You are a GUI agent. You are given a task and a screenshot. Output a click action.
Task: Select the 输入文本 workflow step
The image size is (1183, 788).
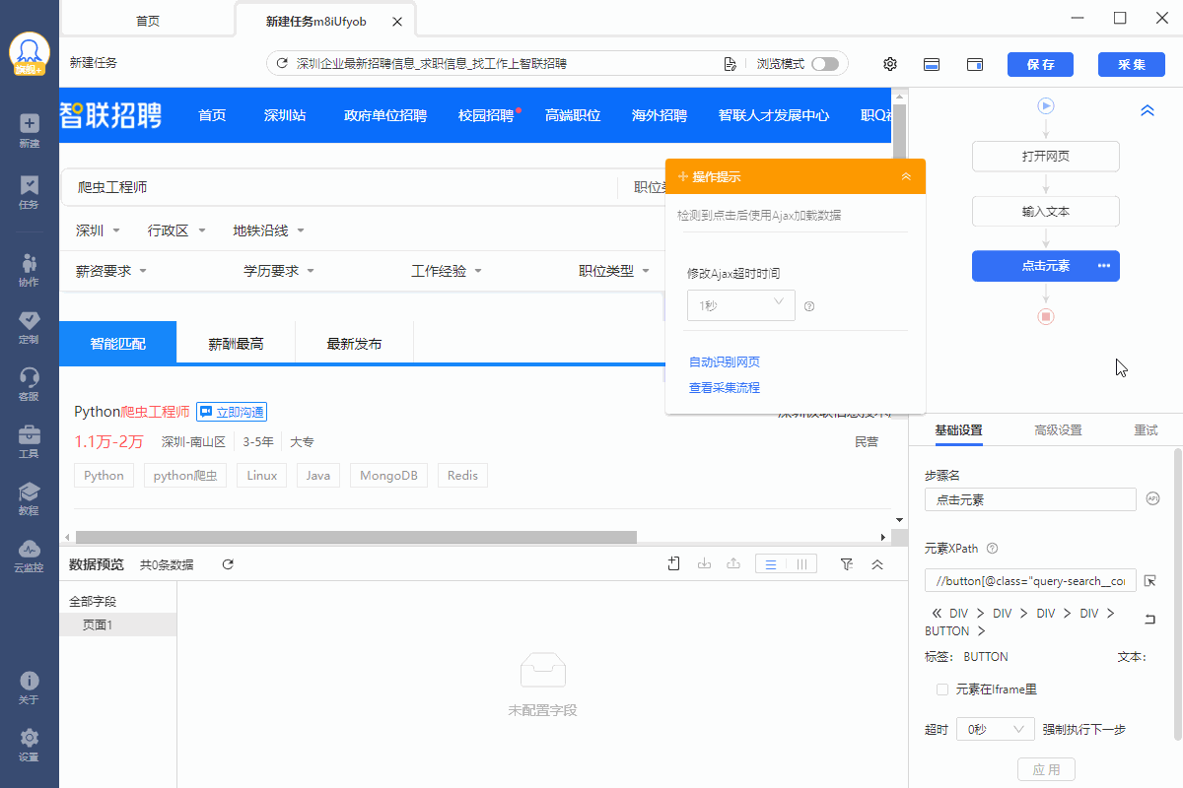(1046, 212)
